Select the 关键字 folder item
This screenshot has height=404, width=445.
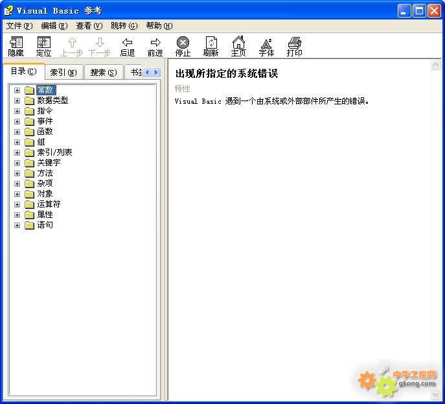pos(49,163)
